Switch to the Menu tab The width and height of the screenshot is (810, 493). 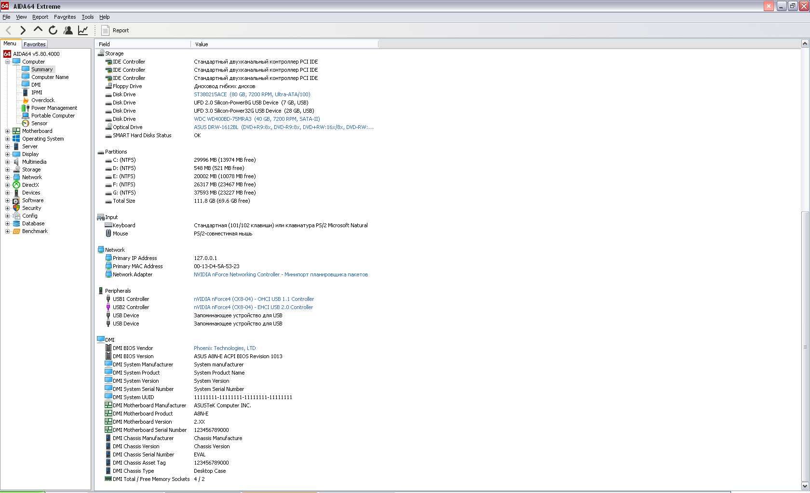pos(10,43)
